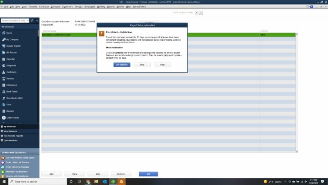Open the Income Tracker shortcut icon
This screenshot has height=185, width=328.
pos(3,45)
